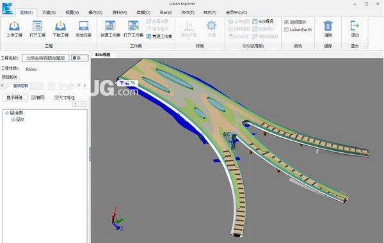Click the 更多... button
The height and width of the screenshot is (243, 384).
coord(79,58)
